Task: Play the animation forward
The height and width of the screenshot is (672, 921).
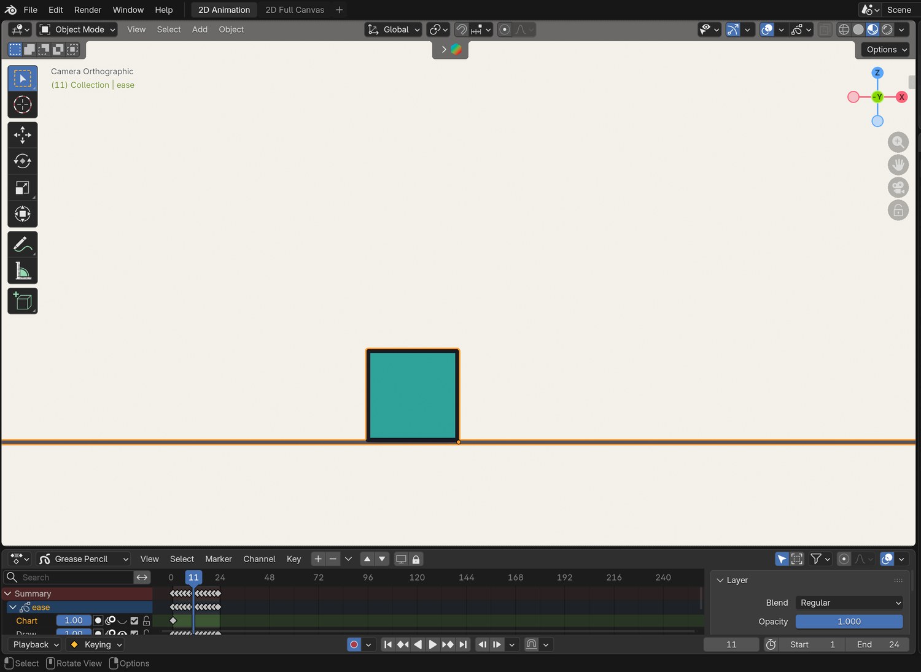Action: 433,644
